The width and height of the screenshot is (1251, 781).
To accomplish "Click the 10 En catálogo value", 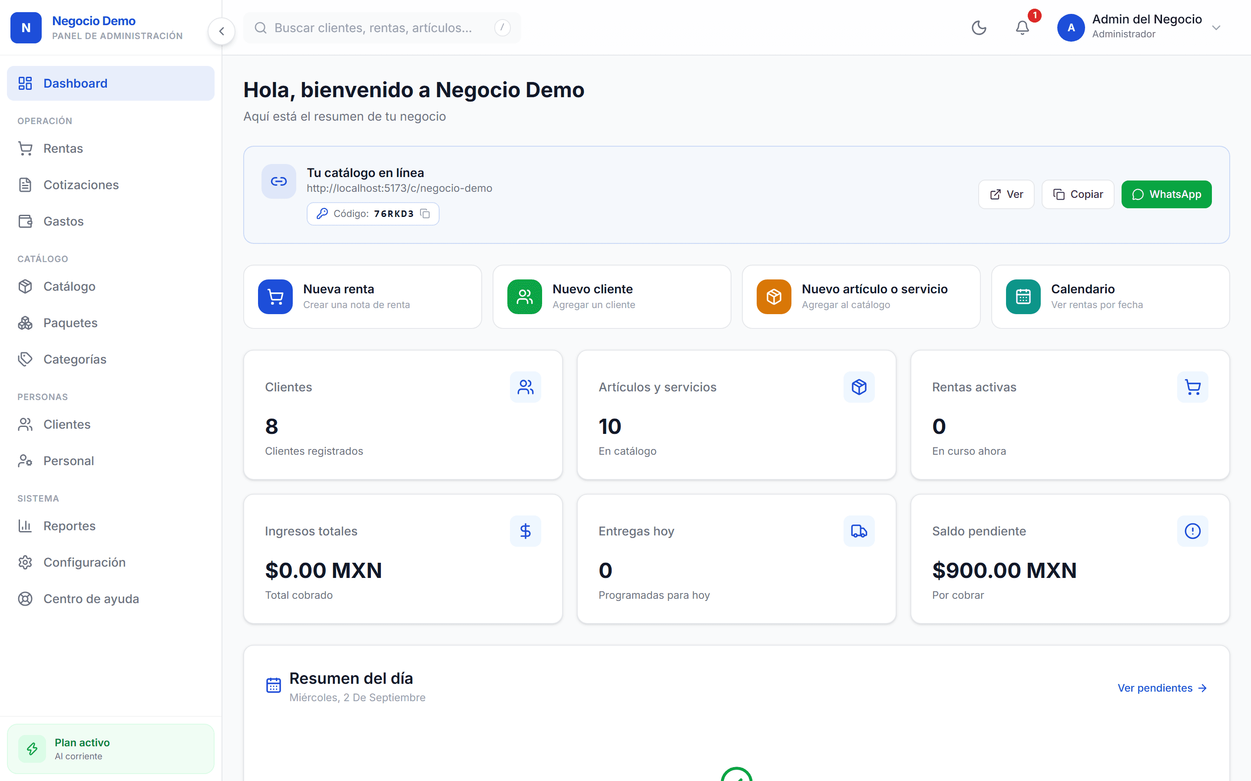I will (x=609, y=426).
